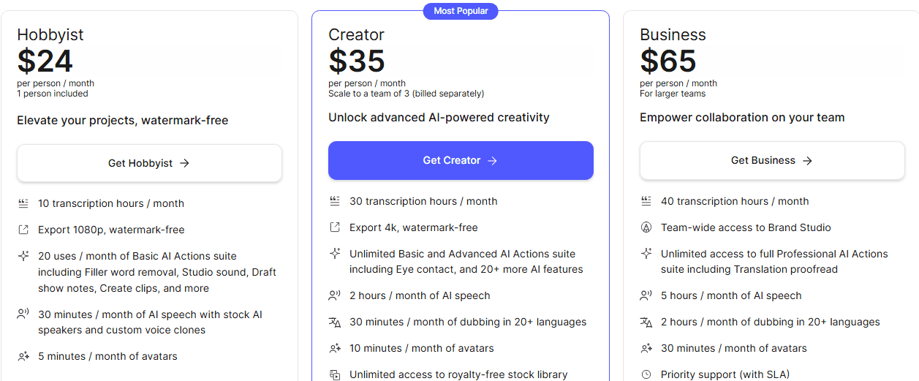Click stock library icon beside royalty-free stock

pyautogui.click(x=335, y=374)
